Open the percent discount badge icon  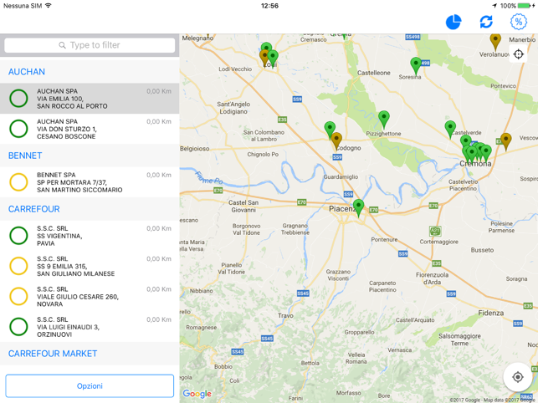(x=519, y=22)
